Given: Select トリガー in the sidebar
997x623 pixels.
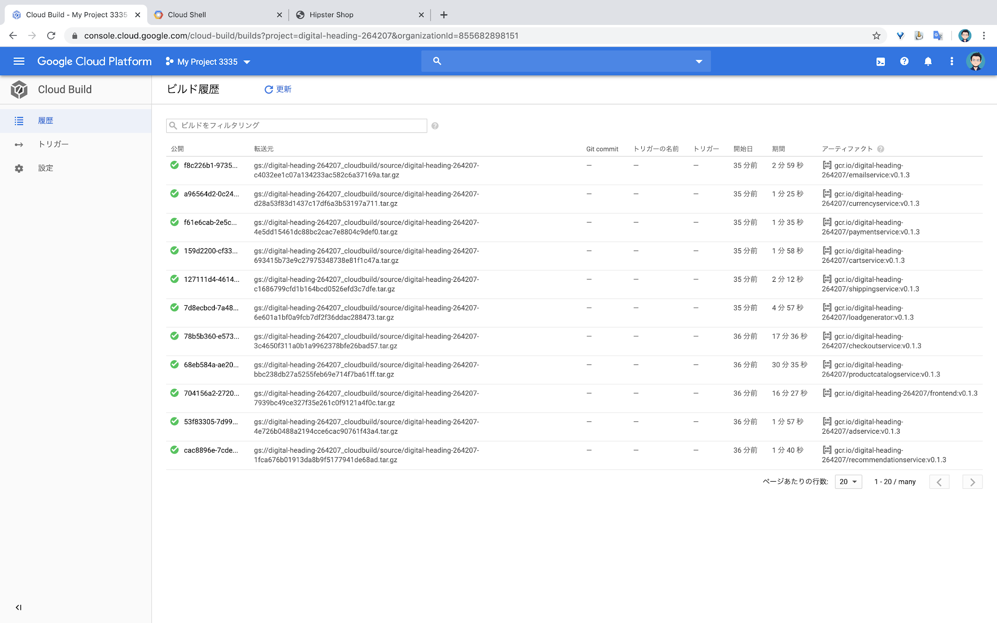Looking at the screenshot, I should click(76, 145).
